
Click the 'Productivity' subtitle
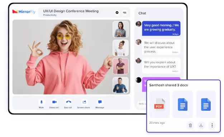[x=50, y=15]
